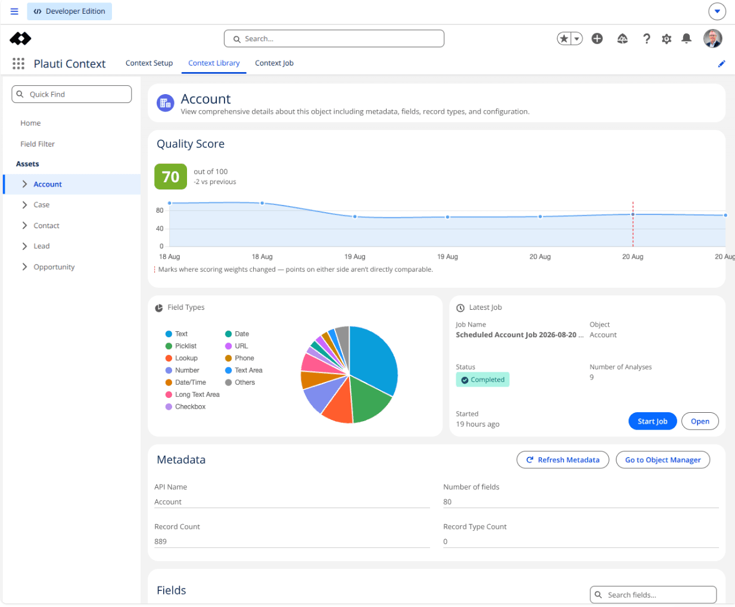The image size is (735, 607).
Task: Switch to the Context Setup tab
Action: pyautogui.click(x=149, y=63)
